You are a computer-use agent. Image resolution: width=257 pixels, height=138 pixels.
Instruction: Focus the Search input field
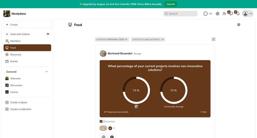180,14
